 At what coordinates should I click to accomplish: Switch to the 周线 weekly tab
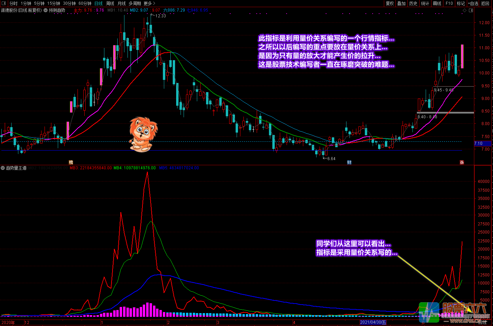(110, 3)
